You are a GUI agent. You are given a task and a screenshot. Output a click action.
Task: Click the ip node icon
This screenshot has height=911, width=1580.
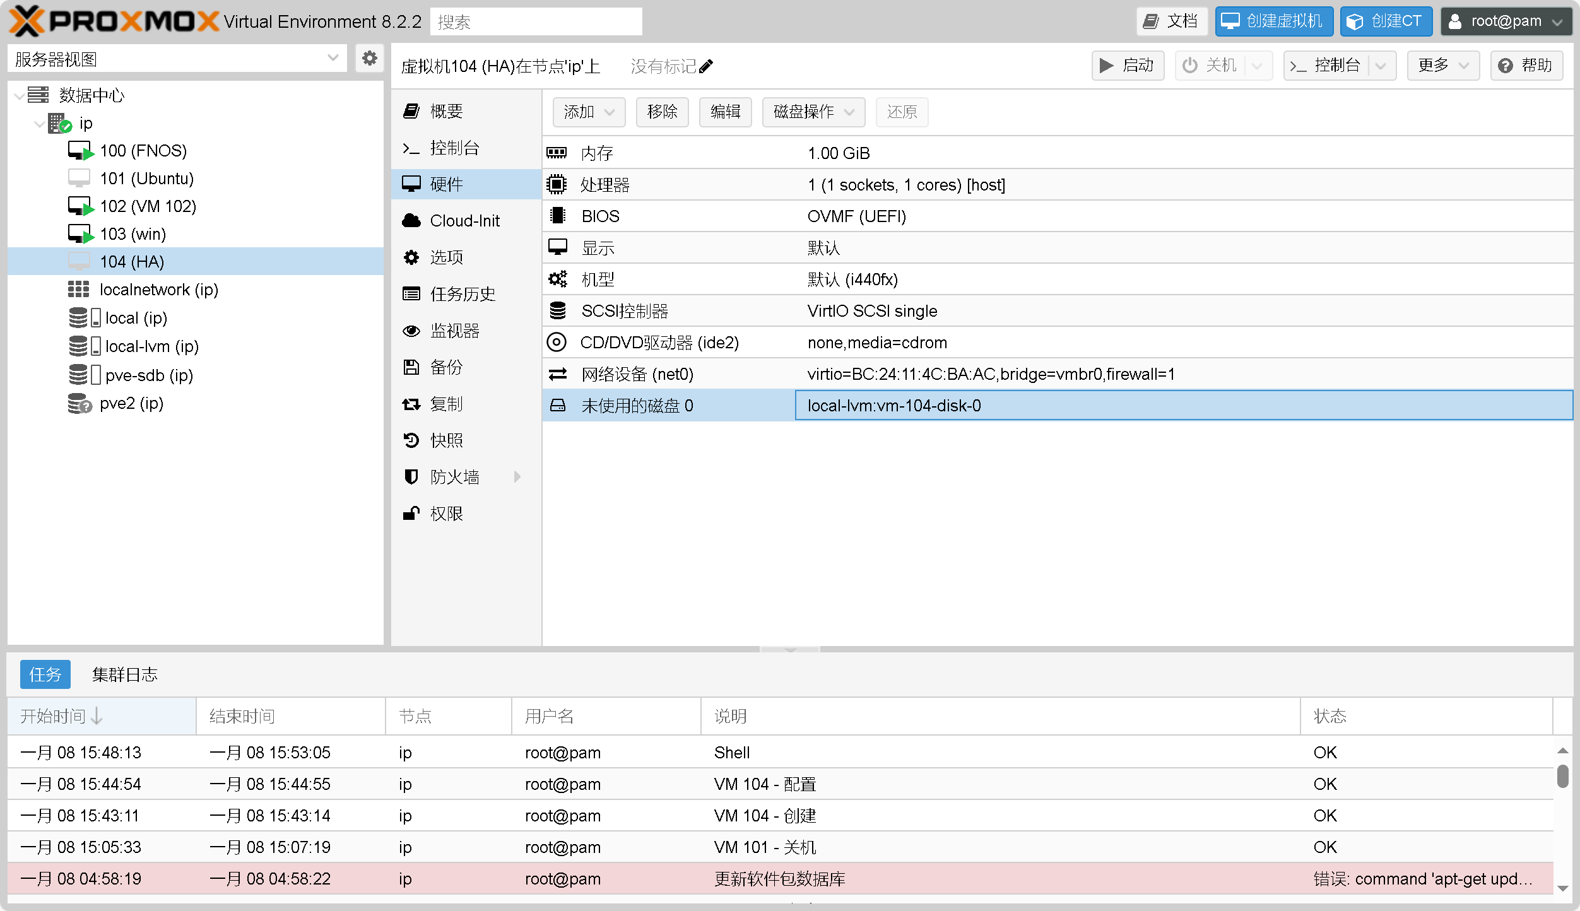tap(60, 123)
